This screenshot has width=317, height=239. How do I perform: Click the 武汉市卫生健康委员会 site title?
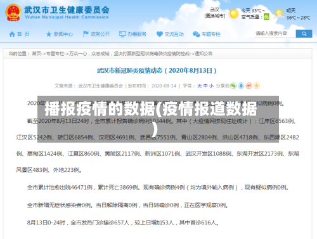click(x=67, y=10)
